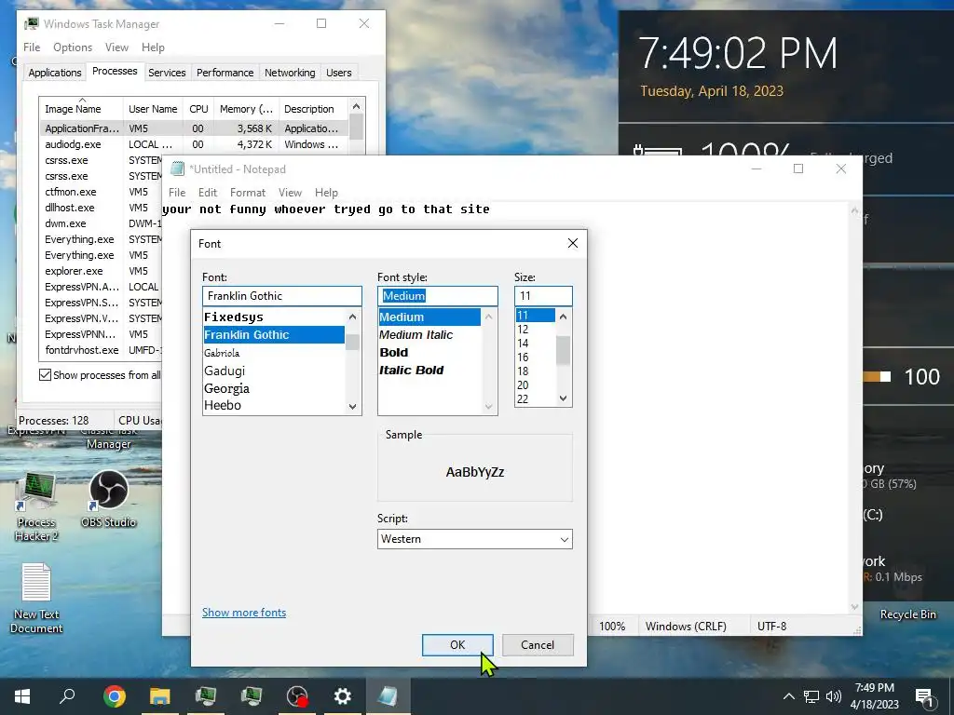Open Google Chrome from taskbar
The image size is (954, 715).
pos(115,696)
